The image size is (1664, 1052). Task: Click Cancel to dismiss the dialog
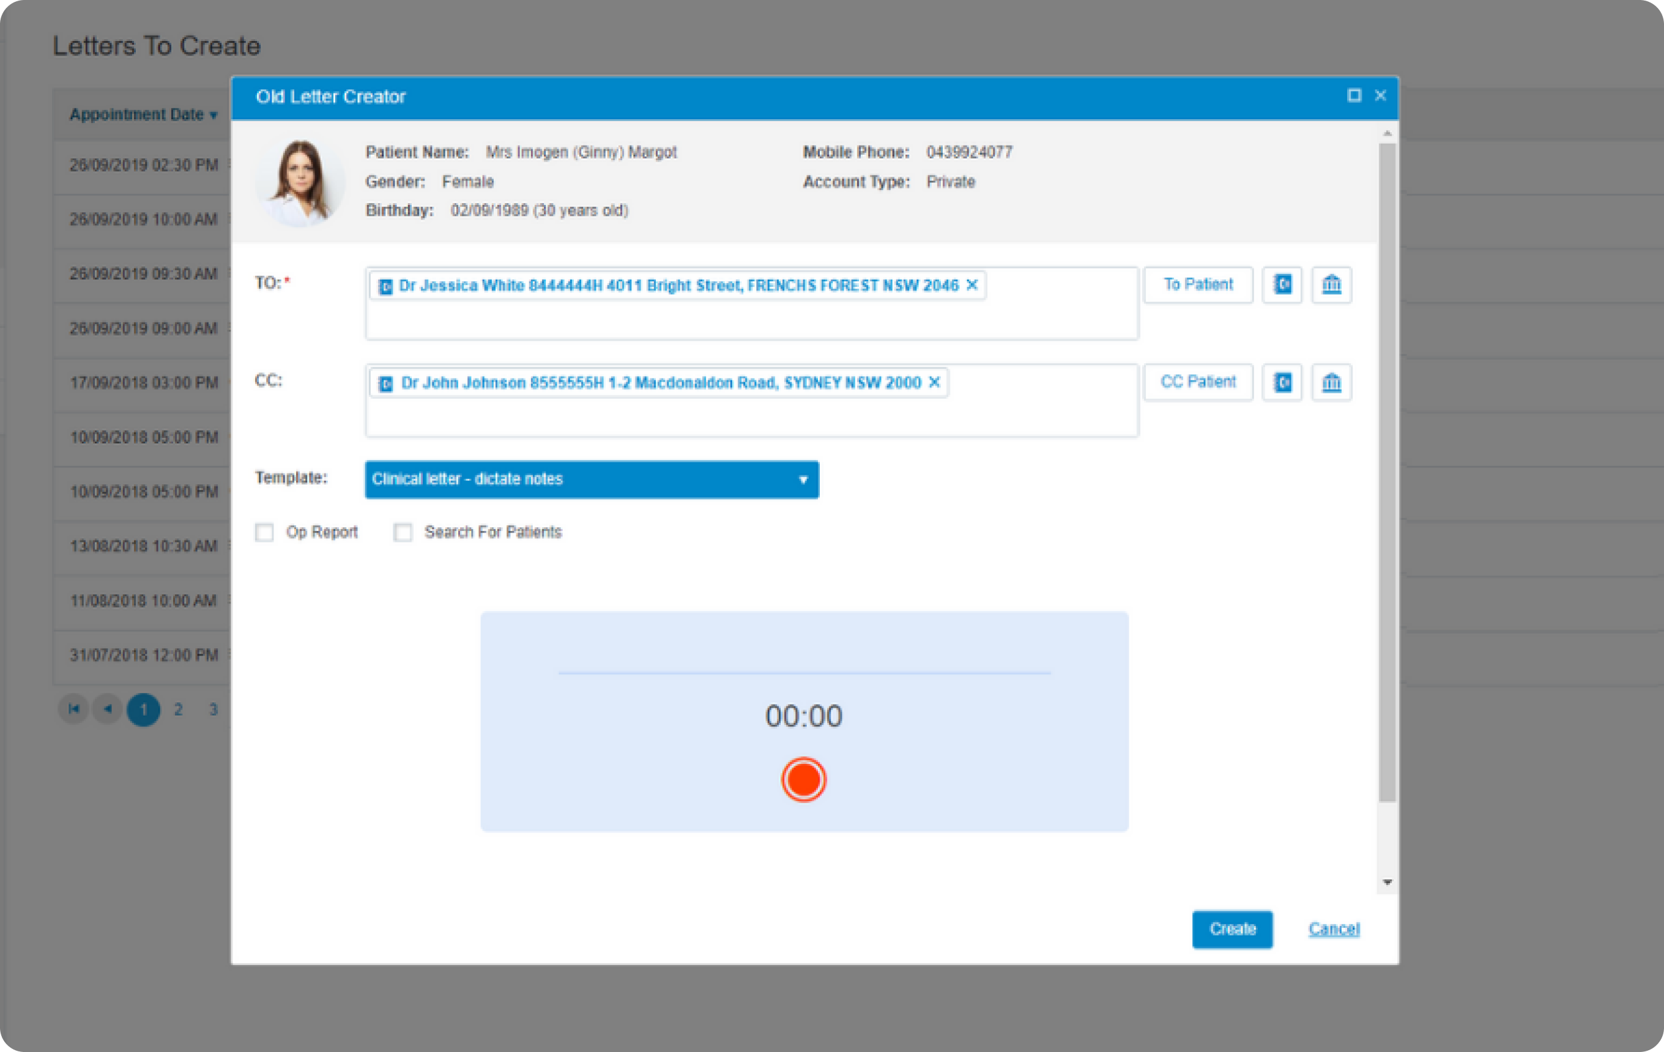[x=1333, y=927]
